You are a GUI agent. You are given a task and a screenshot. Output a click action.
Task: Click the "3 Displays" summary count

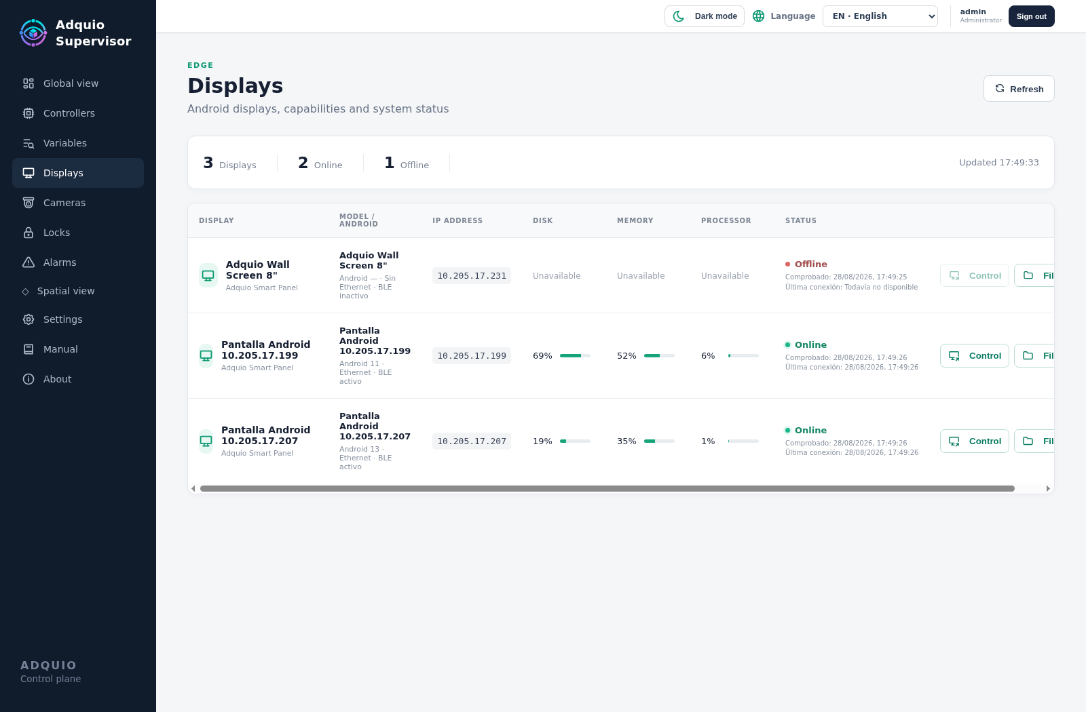pos(229,163)
